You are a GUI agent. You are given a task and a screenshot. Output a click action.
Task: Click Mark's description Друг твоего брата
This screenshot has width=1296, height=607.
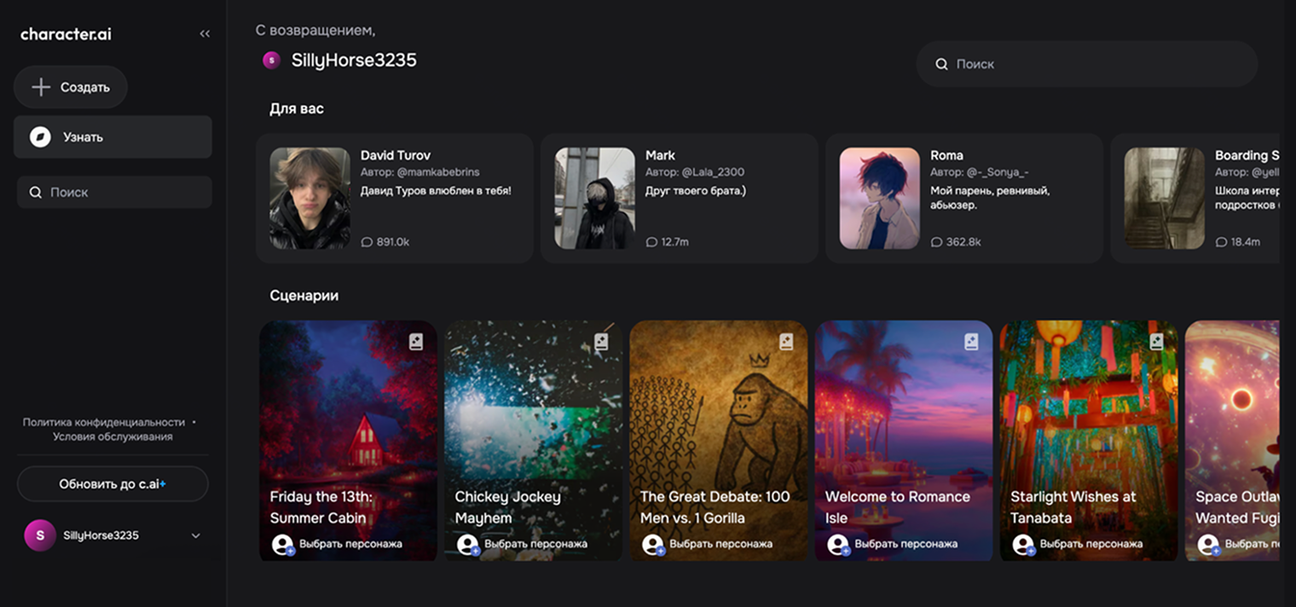click(x=696, y=191)
